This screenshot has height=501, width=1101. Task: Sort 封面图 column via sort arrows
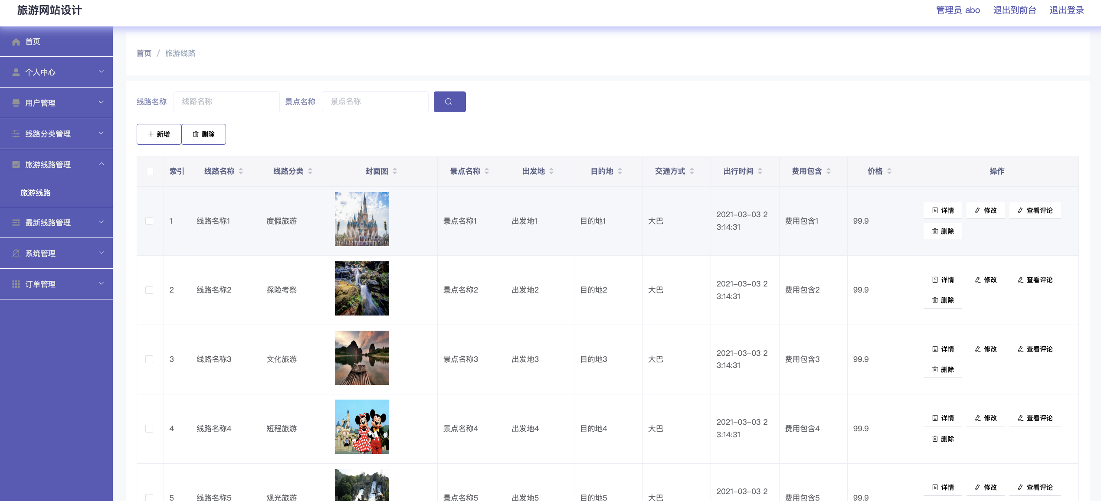[395, 171]
